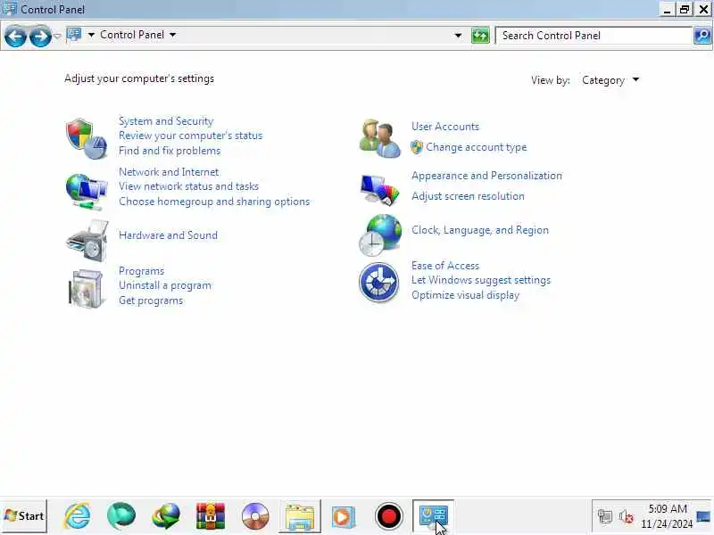Open the User Accounts link
Image resolution: width=714 pixels, height=535 pixels.
click(444, 127)
